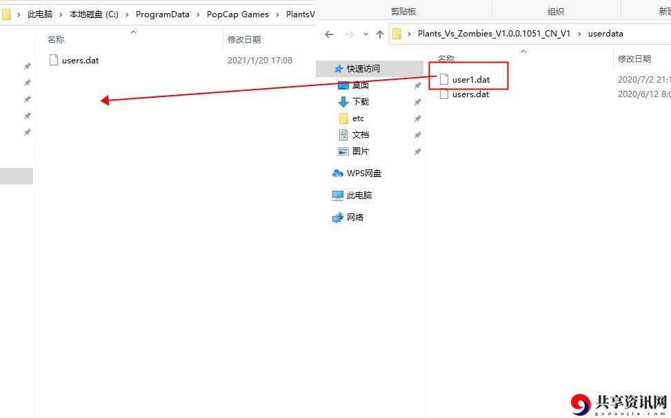Click pin icon next to etc
The width and height of the screenshot is (671, 418).
418,118
